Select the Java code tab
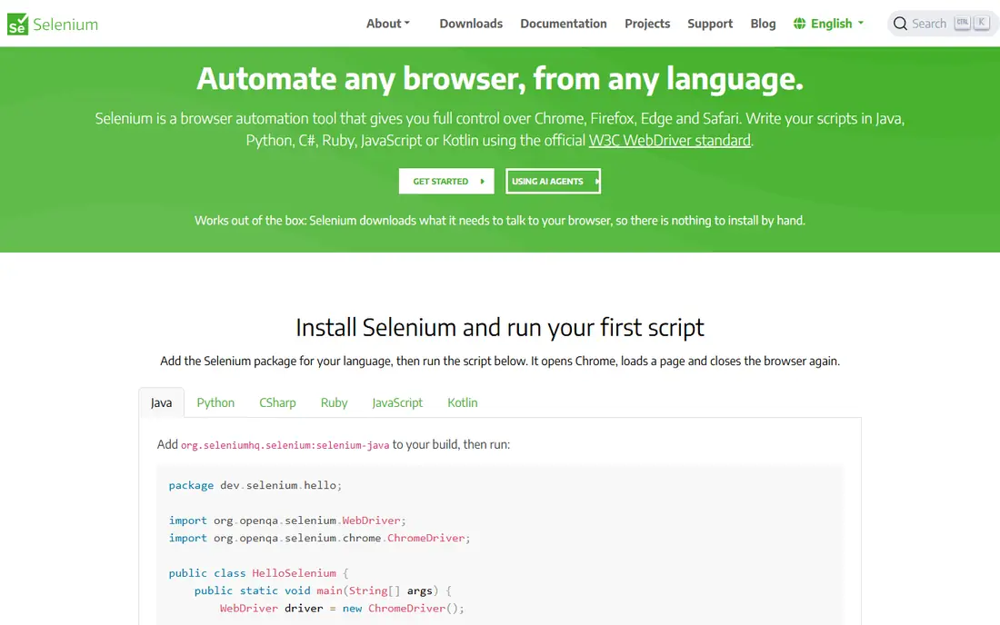The height and width of the screenshot is (625, 1000). point(161,402)
